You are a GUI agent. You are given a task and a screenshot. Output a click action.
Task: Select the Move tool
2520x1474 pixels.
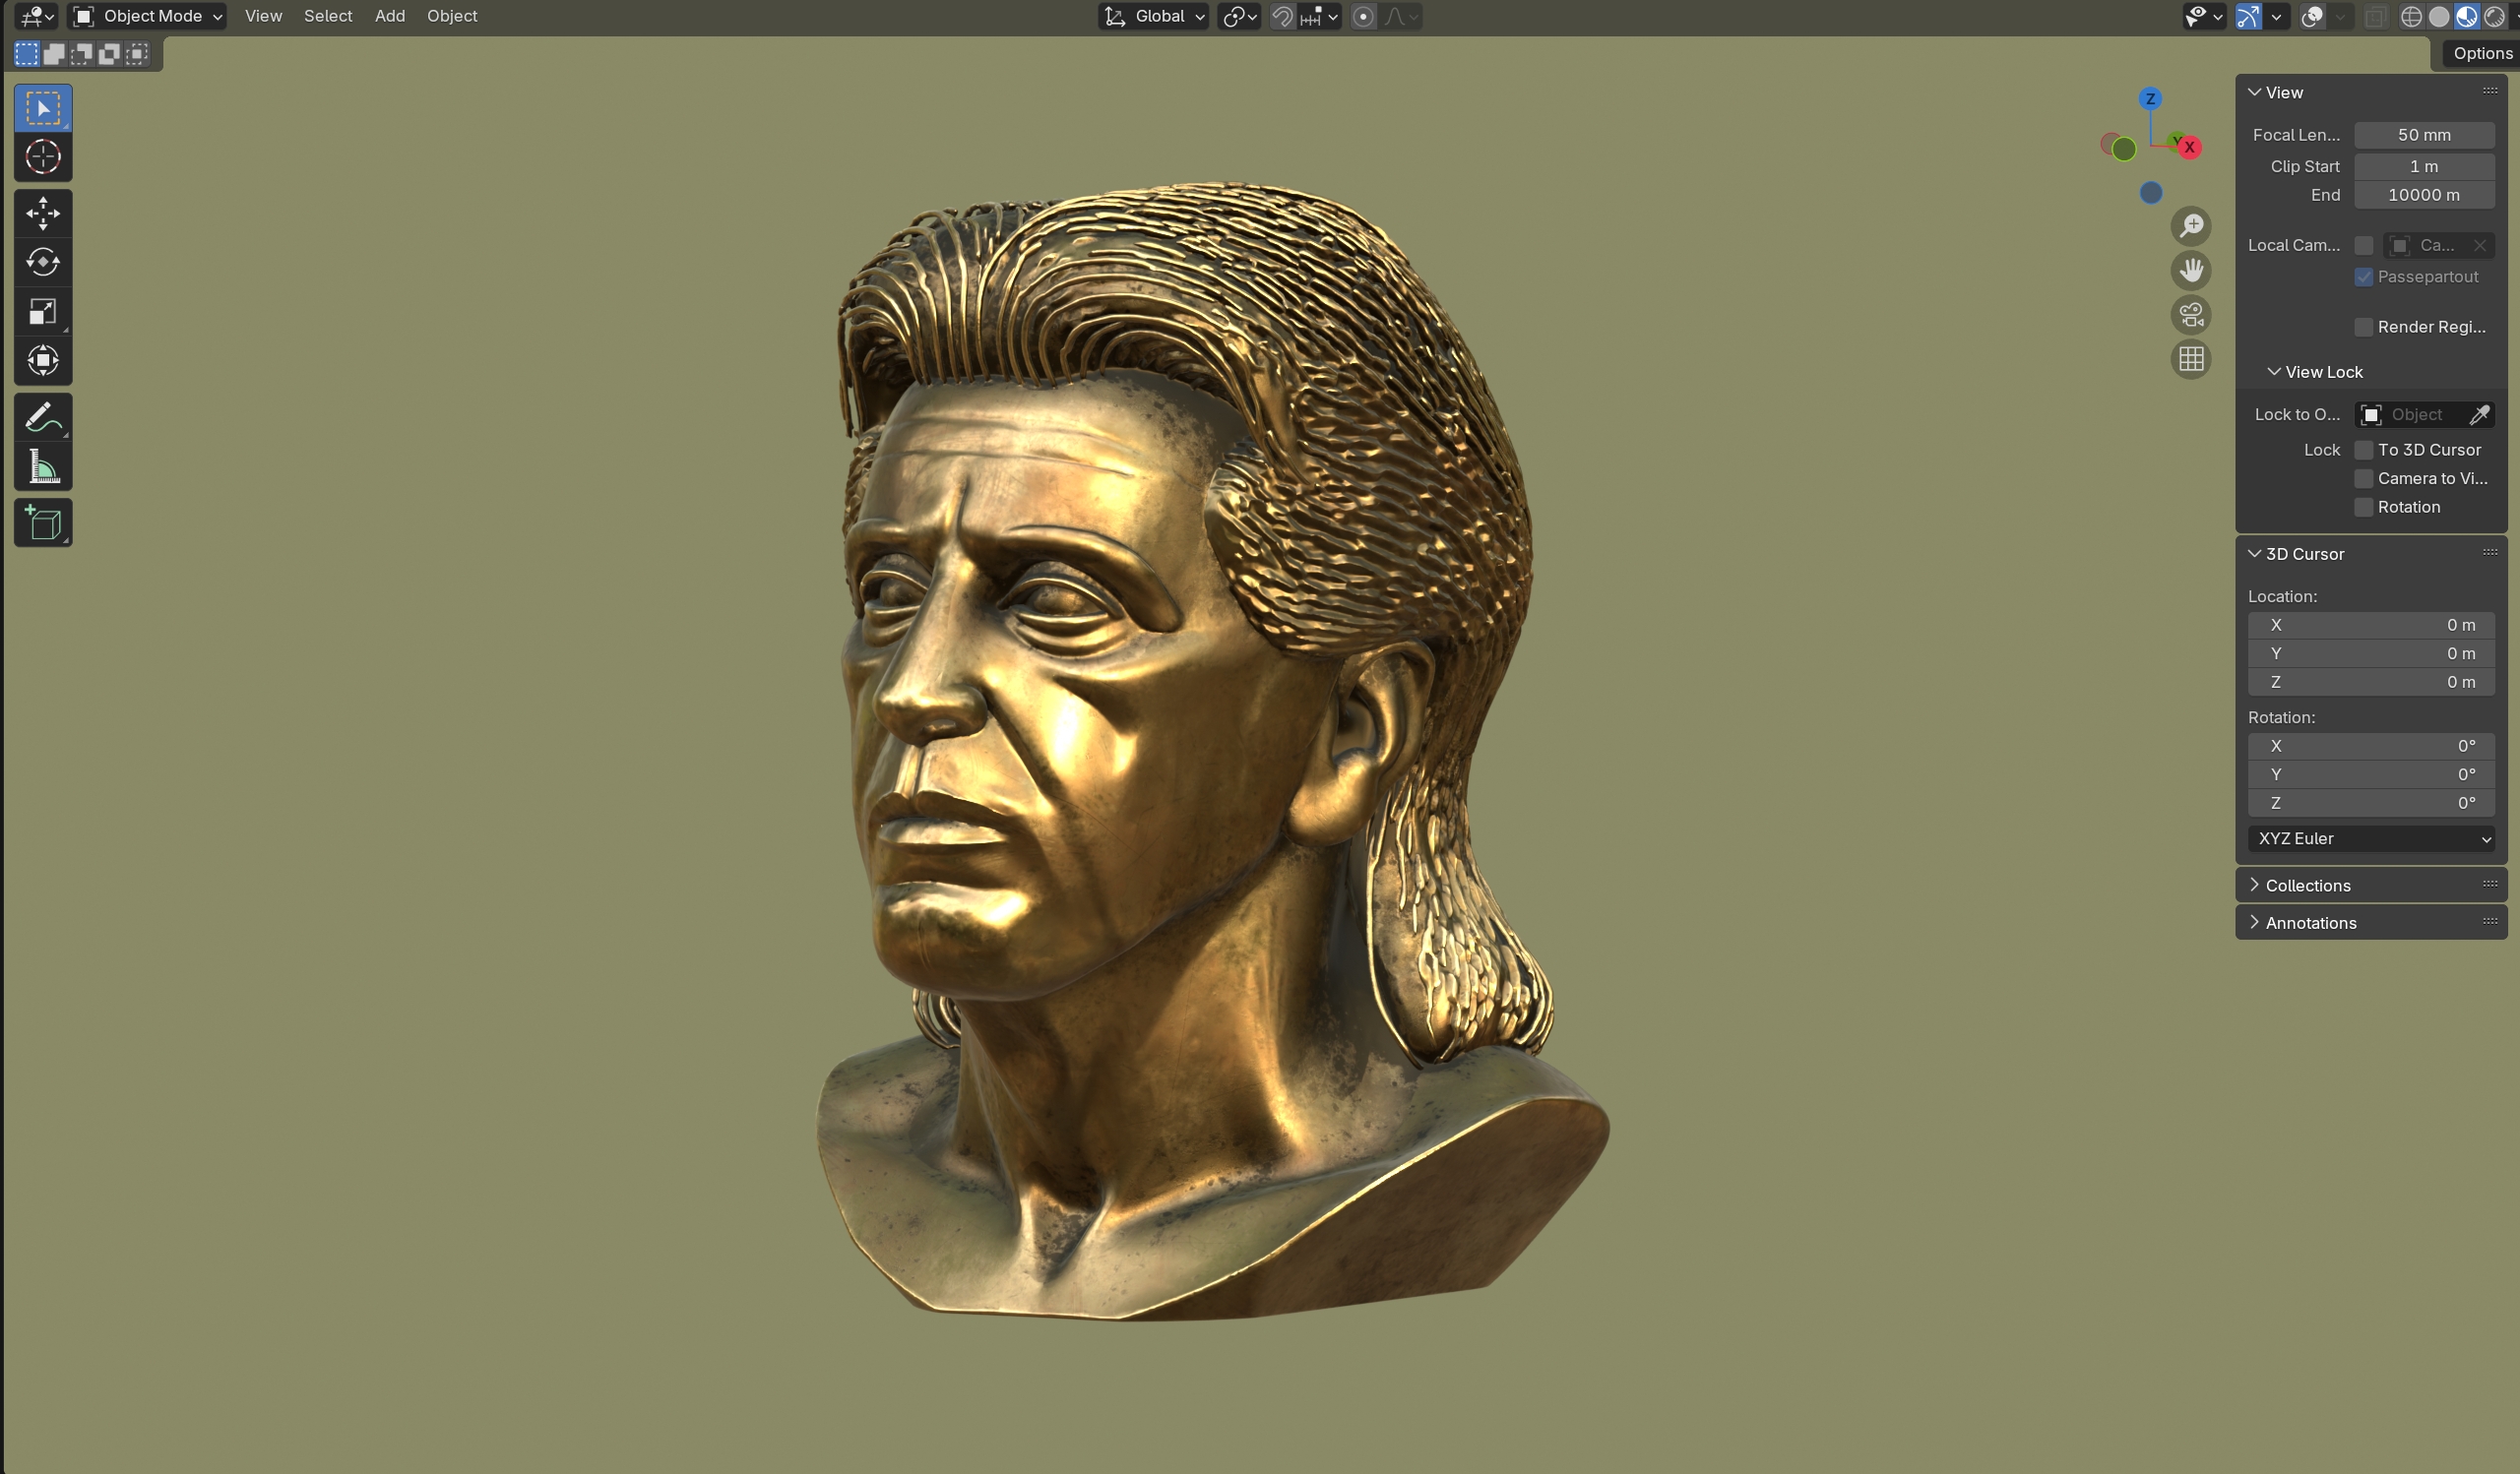pyautogui.click(x=42, y=213)
